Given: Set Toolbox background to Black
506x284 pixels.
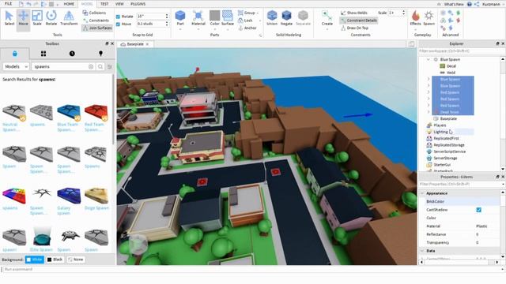Looking at the screenshot, I should pyautogui.click(x=55, y=260).
